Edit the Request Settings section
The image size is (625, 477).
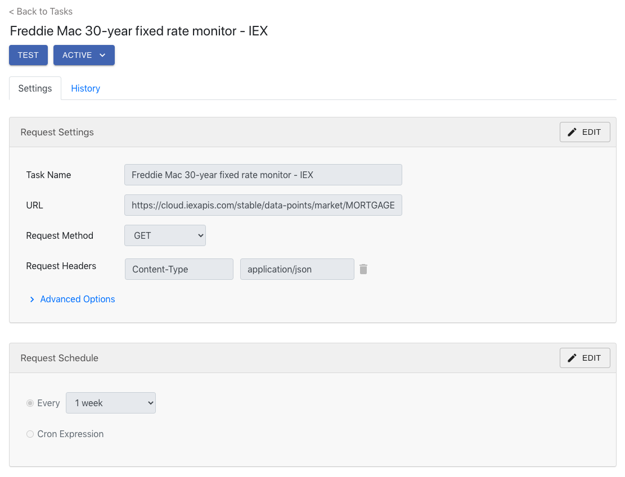[x=584, y=132]
